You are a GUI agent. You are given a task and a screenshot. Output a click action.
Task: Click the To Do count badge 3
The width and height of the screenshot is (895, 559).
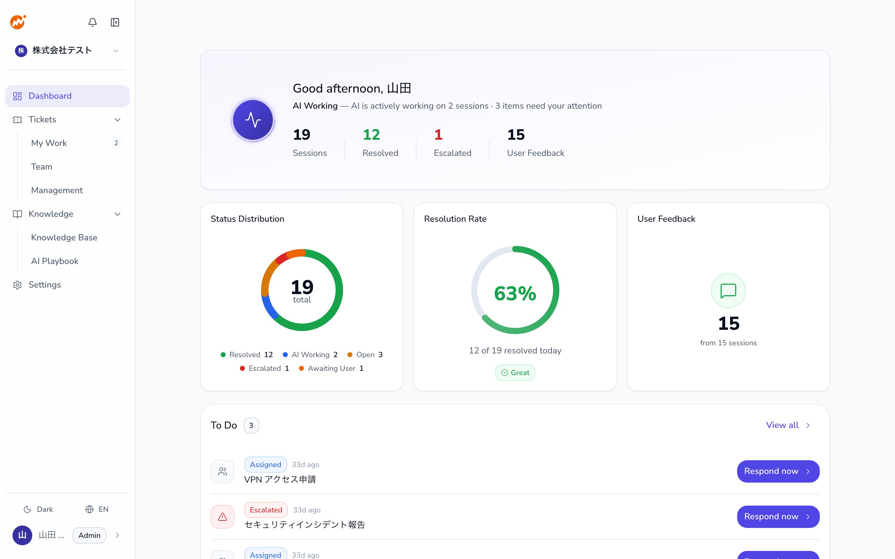point(251,425)
